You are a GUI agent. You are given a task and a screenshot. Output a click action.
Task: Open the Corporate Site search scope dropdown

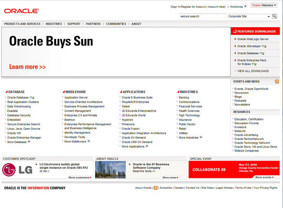[x=249, y=16]
